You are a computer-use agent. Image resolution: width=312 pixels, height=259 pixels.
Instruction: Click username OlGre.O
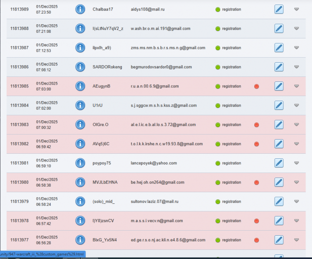[x=101, y=124]
